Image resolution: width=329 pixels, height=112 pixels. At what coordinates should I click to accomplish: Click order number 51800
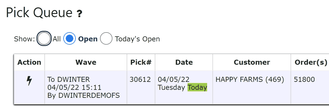pos(304,79)
